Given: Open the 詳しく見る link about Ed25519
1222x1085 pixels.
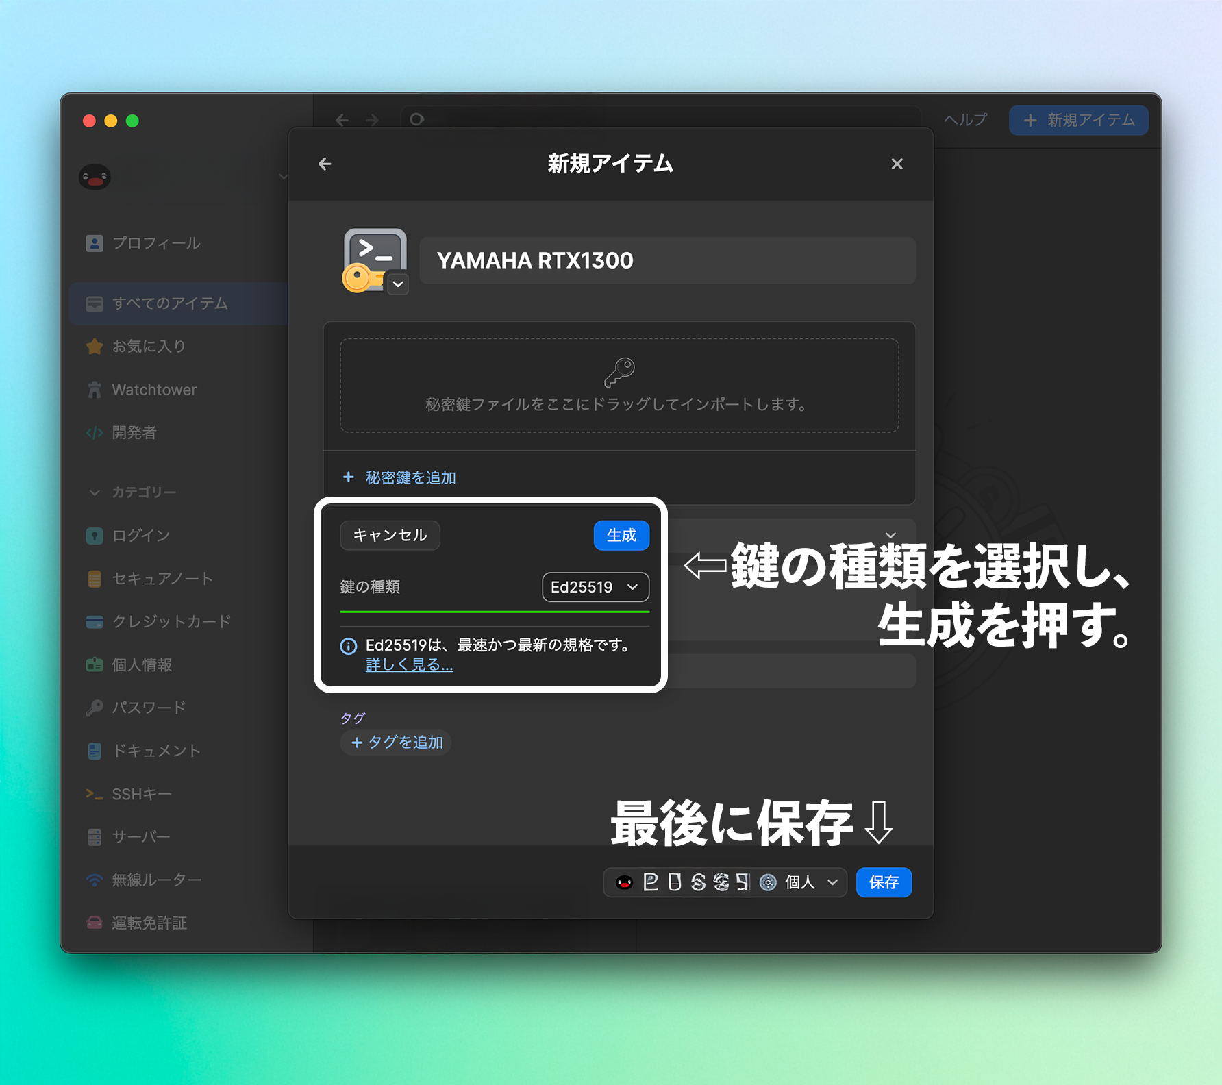Looking at the screenshot, I should (409, 664).
